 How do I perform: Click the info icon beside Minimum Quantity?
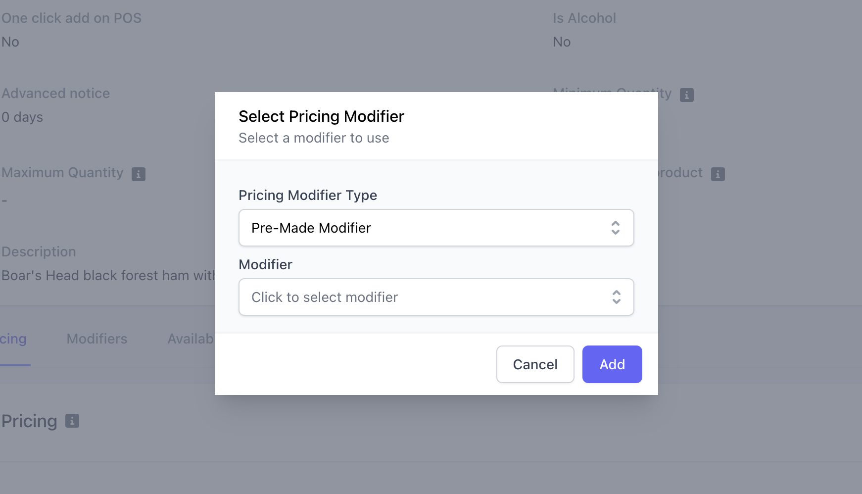click(x=686, y=95)
